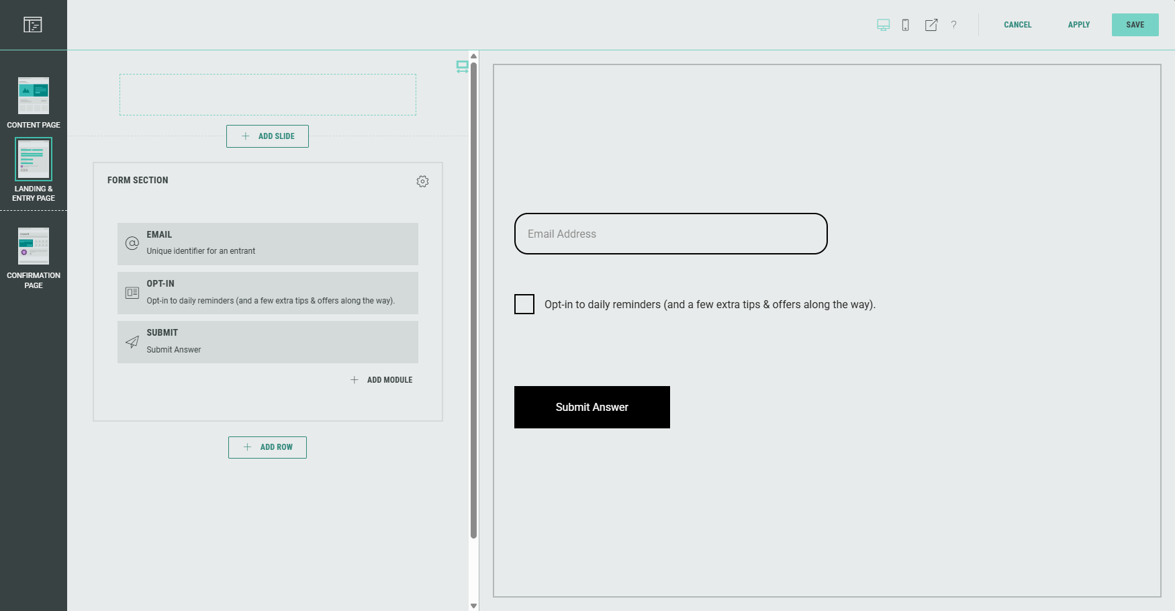Image resolution: width=1175 pixels, height=611 pixels.
Task: Open the Content Page tab
Action: tap(34, 102)
